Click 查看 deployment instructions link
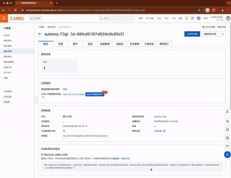 pyautogui.click(x=65, y=89)
